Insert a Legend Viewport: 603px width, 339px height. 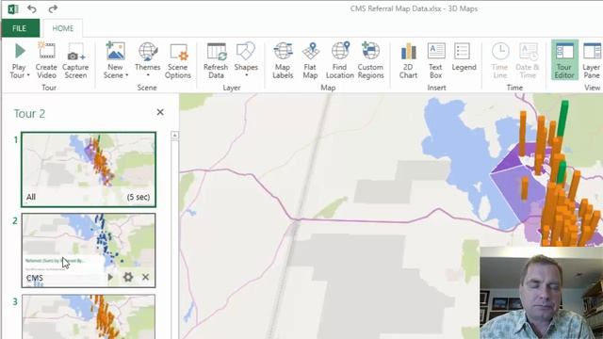[464, 57]
